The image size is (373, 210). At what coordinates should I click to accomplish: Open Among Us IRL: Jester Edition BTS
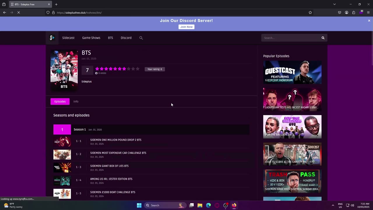111,179
